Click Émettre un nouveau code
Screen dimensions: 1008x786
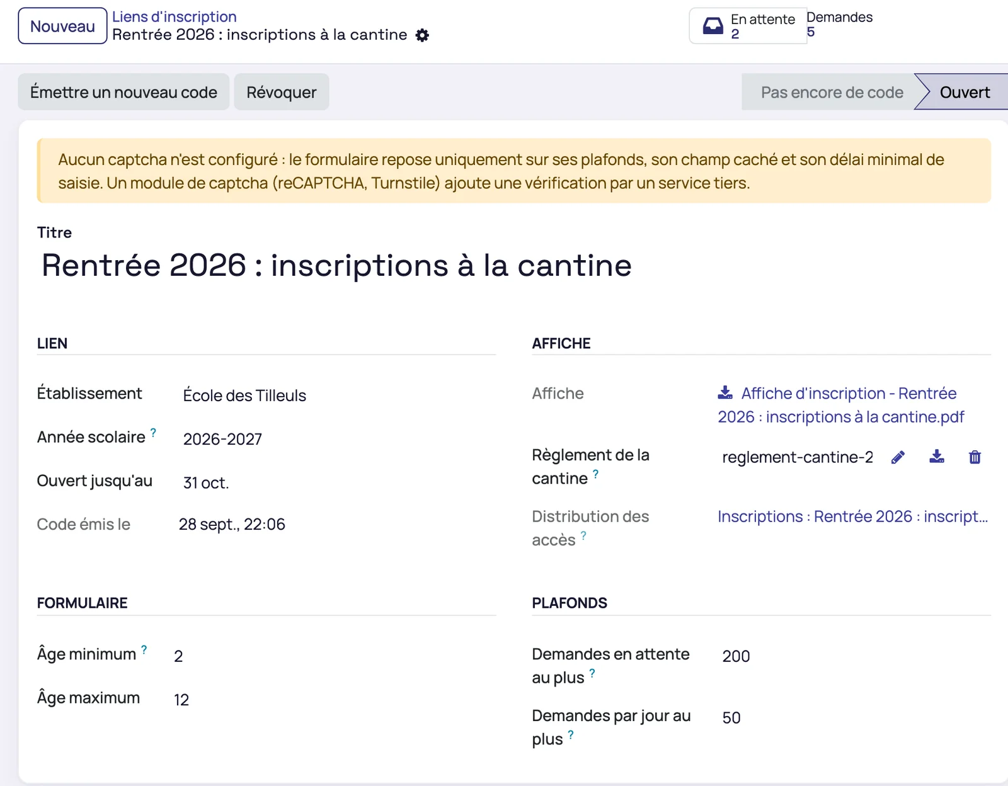click(123, 92)
